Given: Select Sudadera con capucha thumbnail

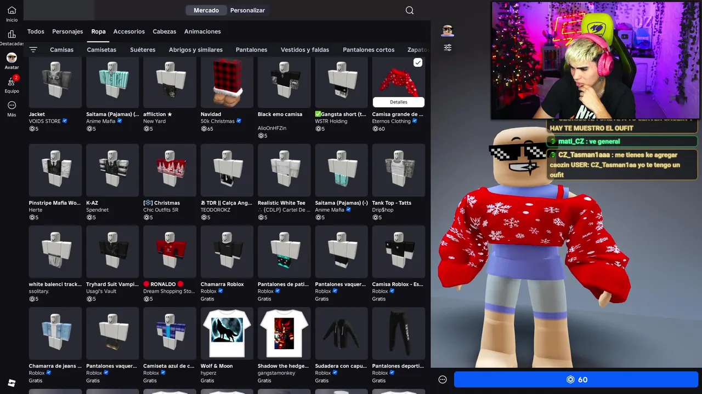Looking at the screenshot, I should 341,333.
